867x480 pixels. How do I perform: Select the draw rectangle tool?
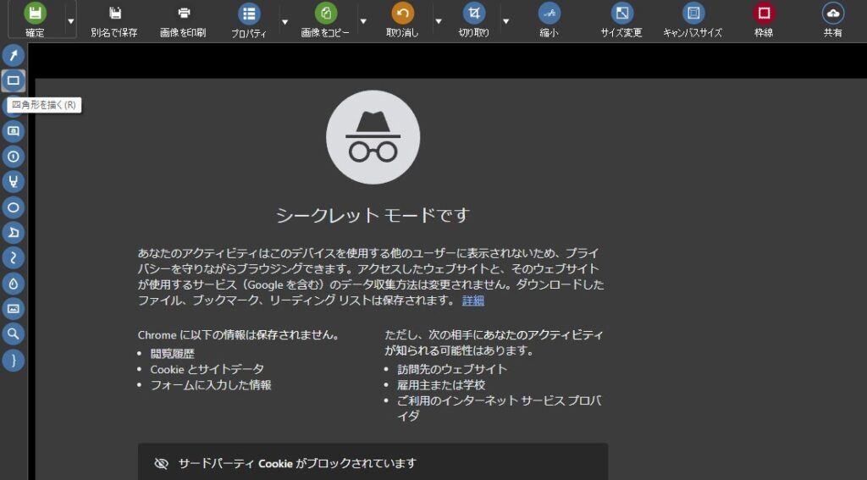(14, 81)
